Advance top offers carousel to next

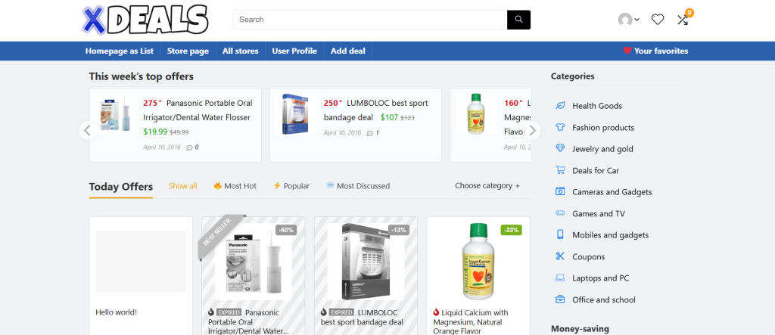point(532,130)
